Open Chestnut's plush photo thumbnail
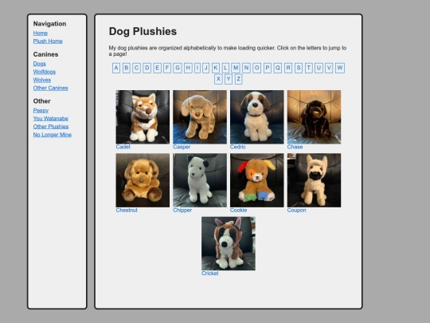430x323 pixels. click(143, 180)
